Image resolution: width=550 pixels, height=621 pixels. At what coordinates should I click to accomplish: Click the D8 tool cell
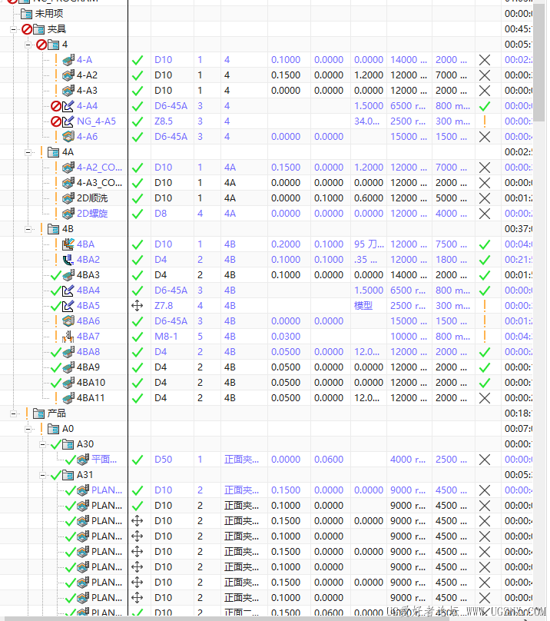click(x=161, y=214)
